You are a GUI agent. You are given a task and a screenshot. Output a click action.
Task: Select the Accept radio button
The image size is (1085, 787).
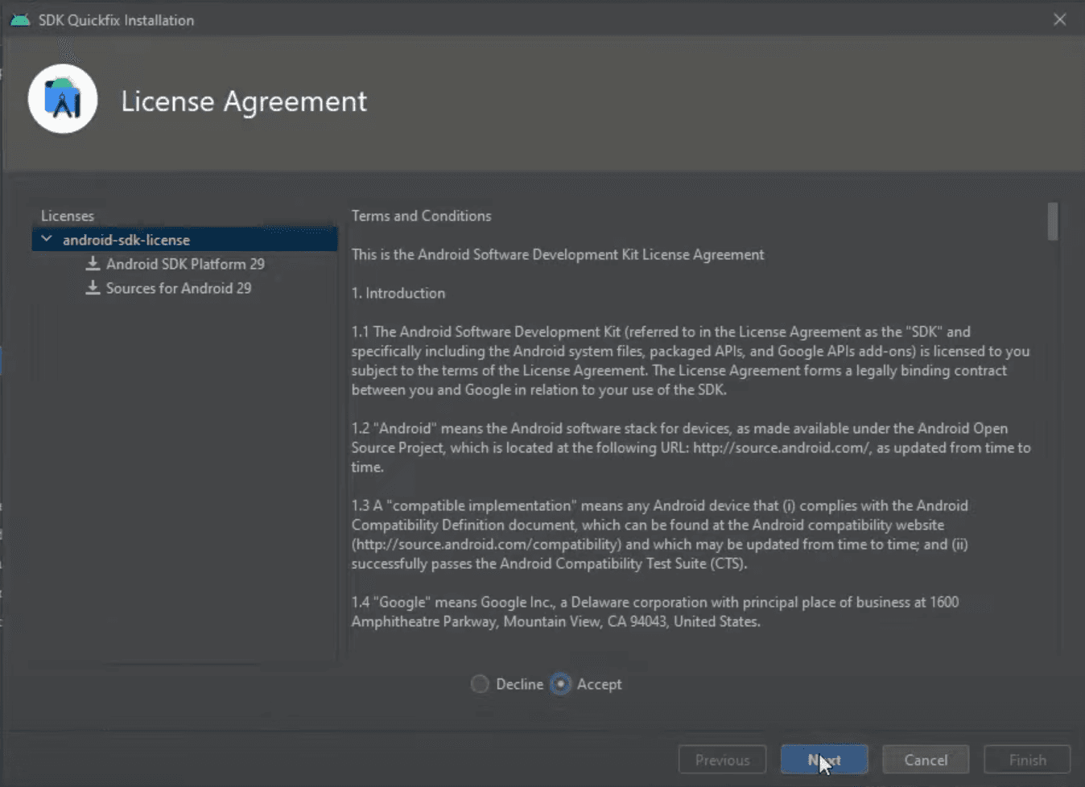coord(561,683)
